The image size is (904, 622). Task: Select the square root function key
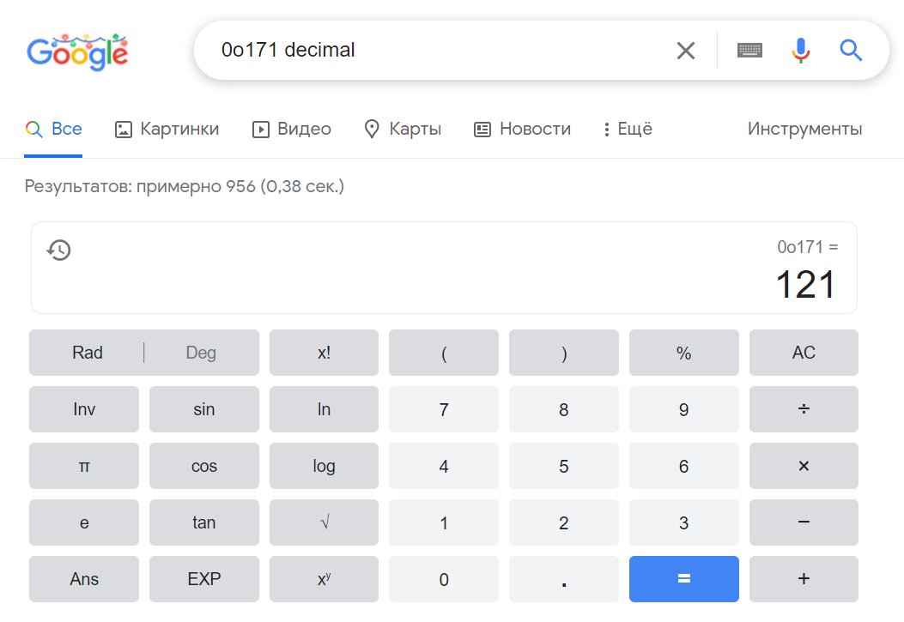pos(324,522)
